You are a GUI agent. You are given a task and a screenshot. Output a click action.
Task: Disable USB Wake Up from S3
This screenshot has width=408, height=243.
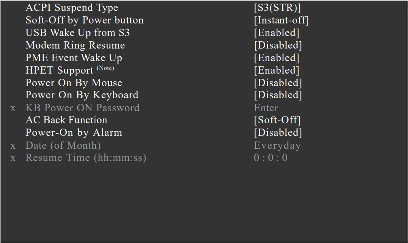click(77, 33)
